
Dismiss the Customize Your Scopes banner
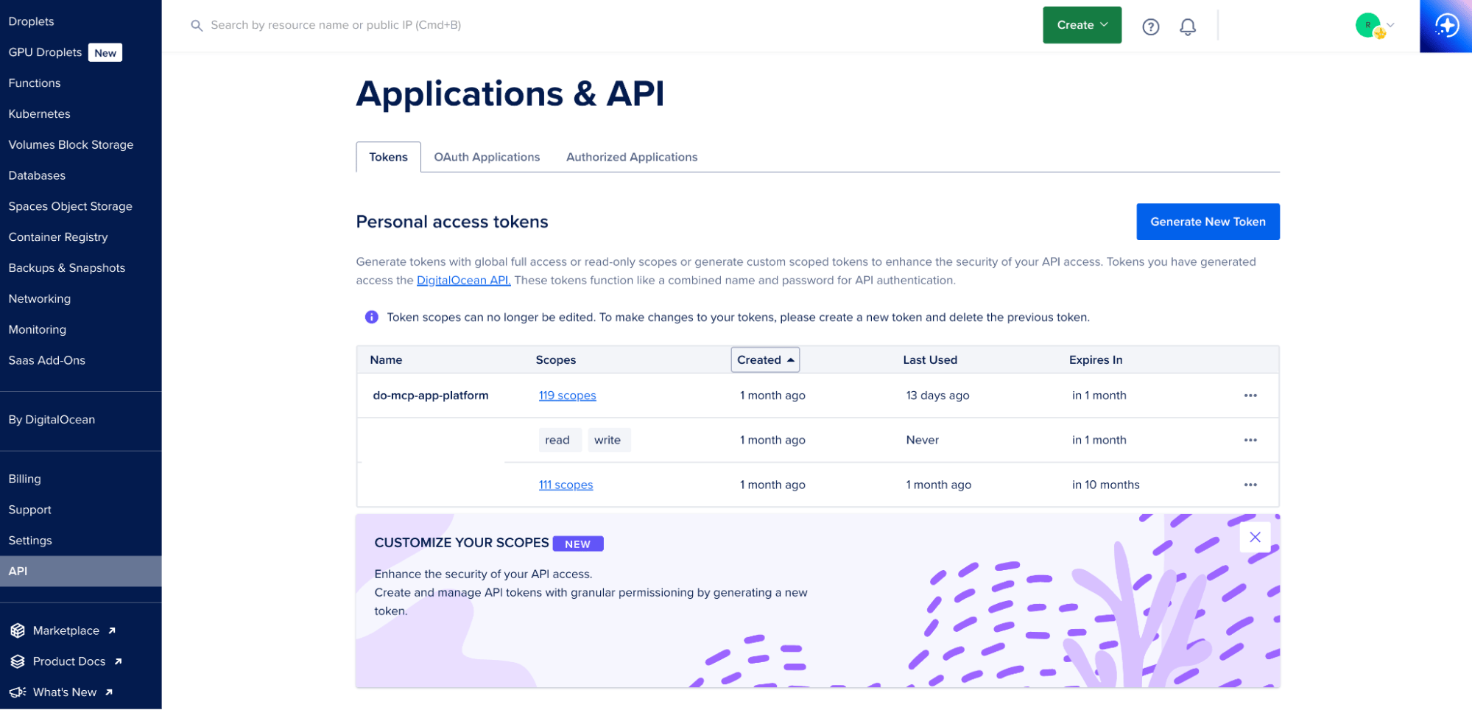point(1255,537)
